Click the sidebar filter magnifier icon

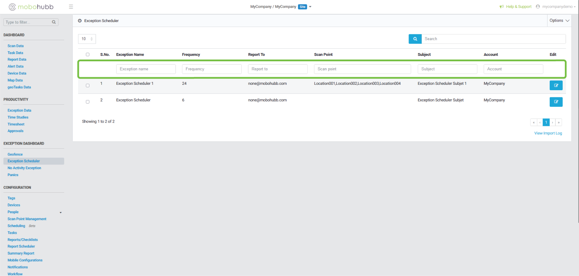(x=54, y=22)
